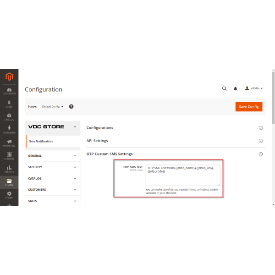The height and width of the screenshot is (275, 275).
Task: Open the Reports sidebar icon
Action: [x=9, y=169]
